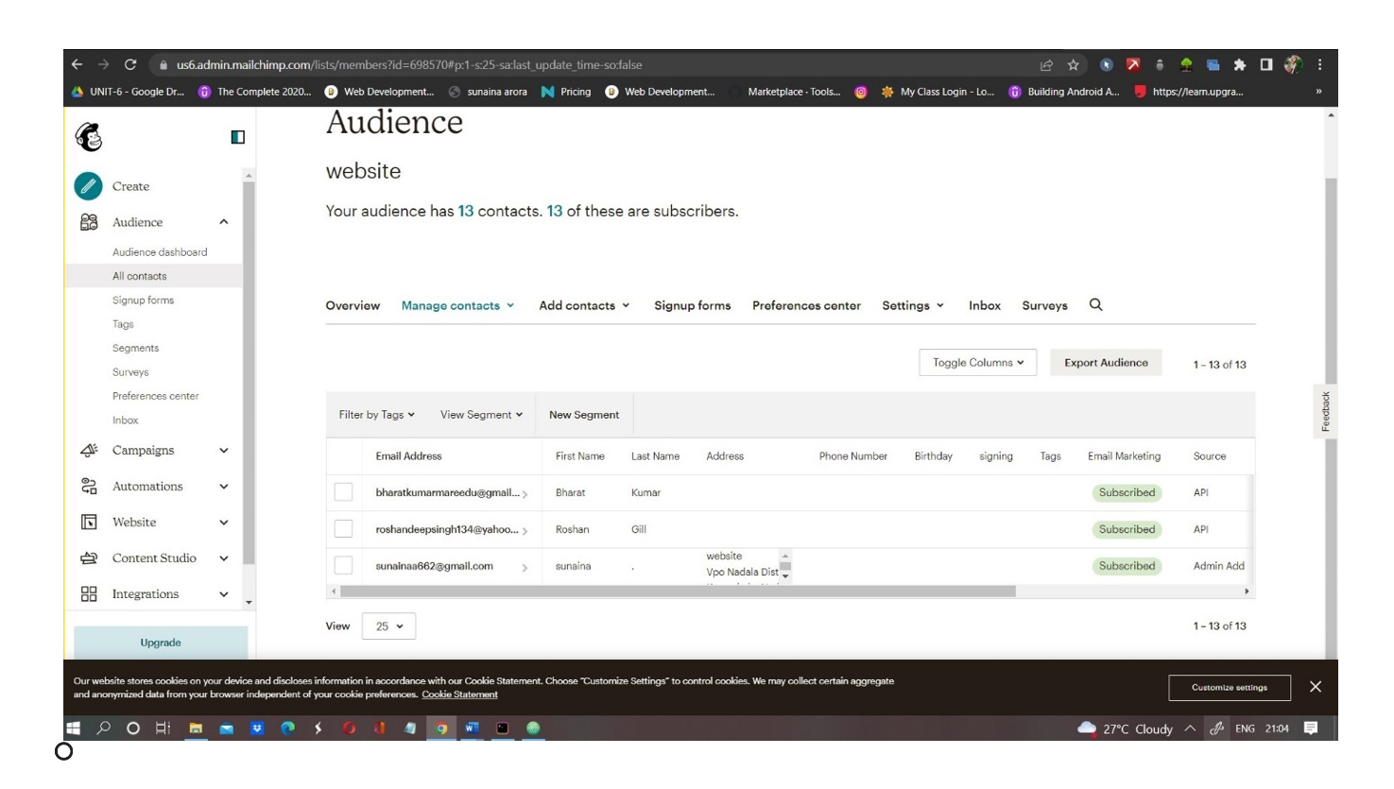Bookmark page with the star icon
Screen dimensions: 1394x789
pyautogui.click(x=1073, y=65)
